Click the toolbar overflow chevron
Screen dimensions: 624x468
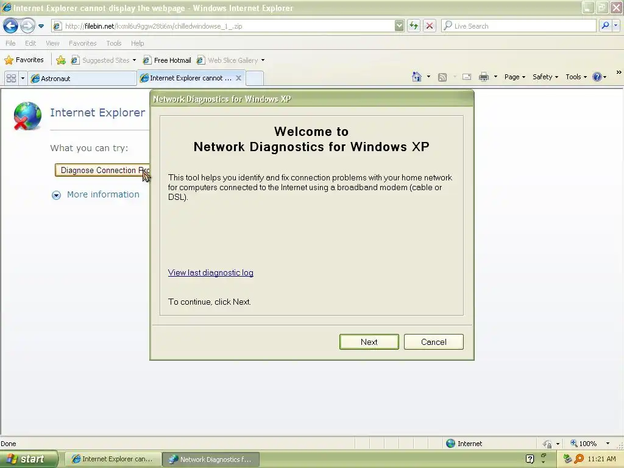coord(619,72)
